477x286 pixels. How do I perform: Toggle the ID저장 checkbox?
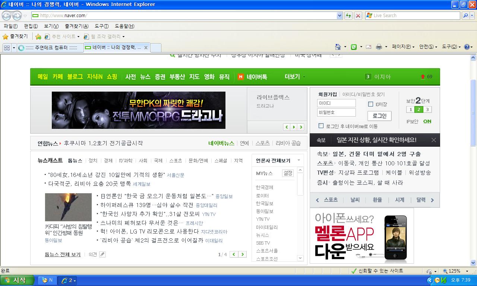coord(370,104)
